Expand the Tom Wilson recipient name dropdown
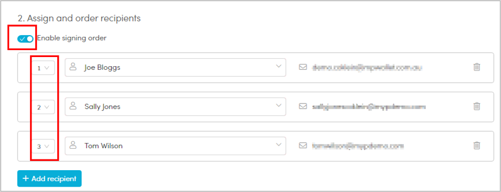 pyautogui.click(x=175, y=146)
